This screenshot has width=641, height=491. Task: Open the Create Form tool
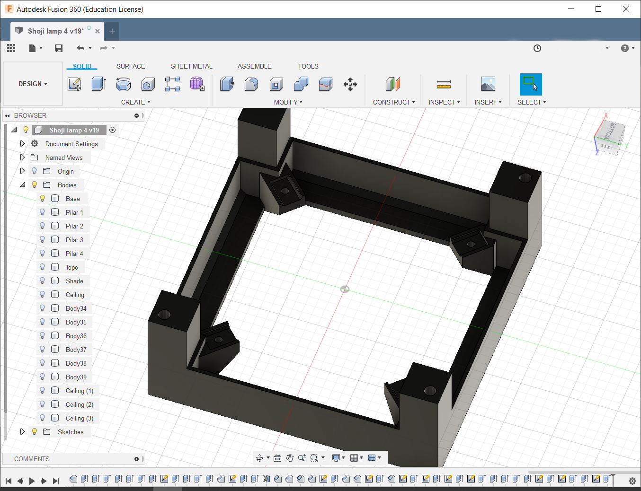tap(197, 84)
